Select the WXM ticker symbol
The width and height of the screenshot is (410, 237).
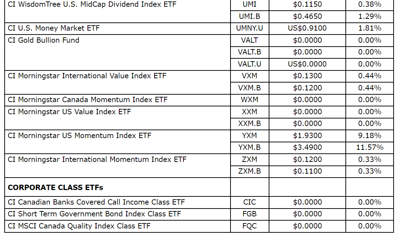click(249, 100)
